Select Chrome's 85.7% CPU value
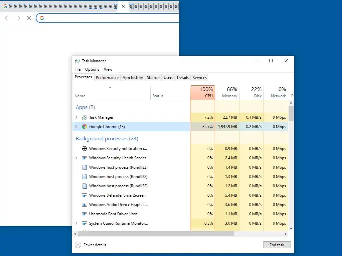Screen dimensions: 342x256 [x=207, y=127]
